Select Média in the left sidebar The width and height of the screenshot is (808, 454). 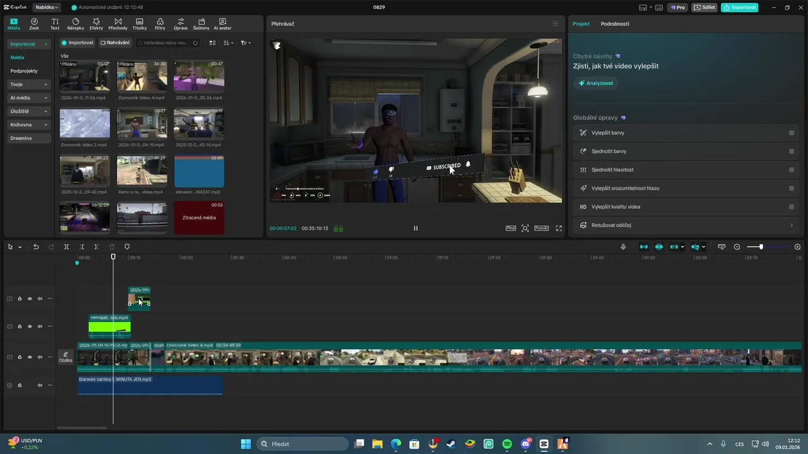[17, 57]
